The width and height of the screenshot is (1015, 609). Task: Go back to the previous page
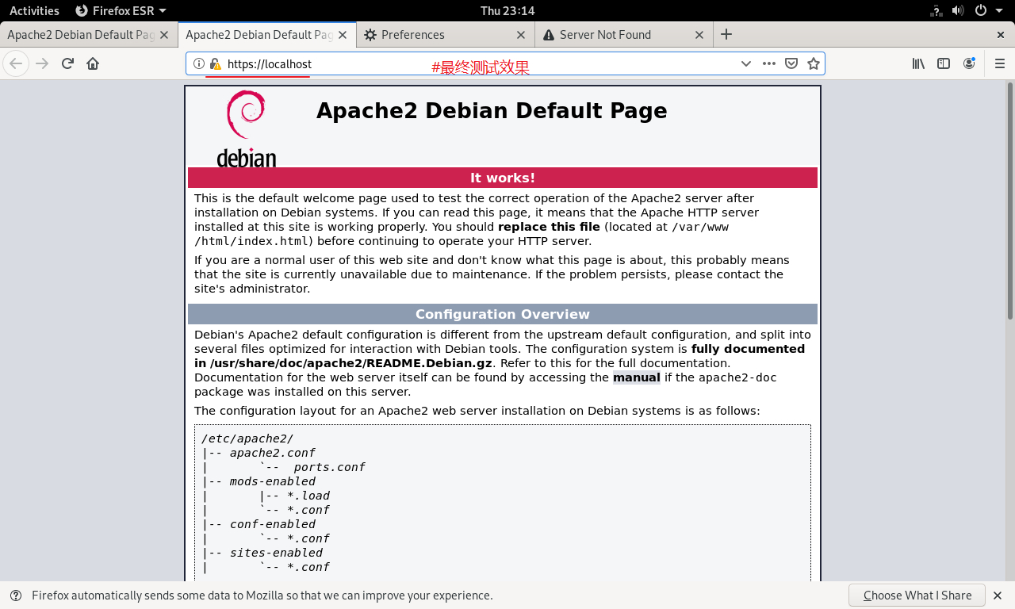16,63
